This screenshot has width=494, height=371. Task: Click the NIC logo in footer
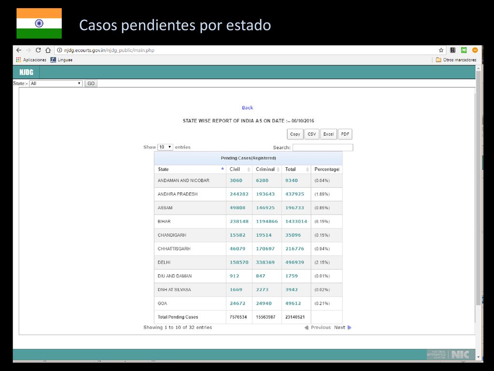pos(460,355)
